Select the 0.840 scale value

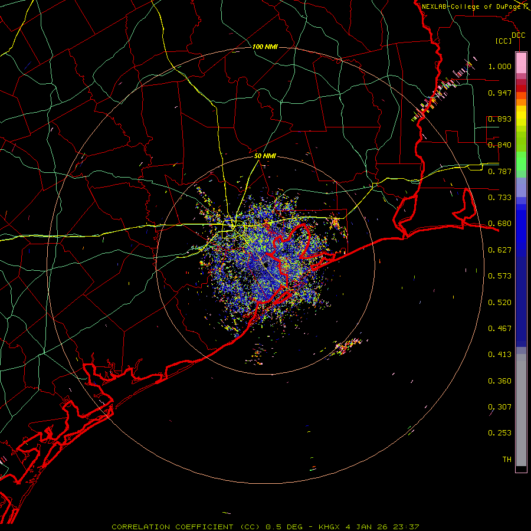click(x=500, y=145)
